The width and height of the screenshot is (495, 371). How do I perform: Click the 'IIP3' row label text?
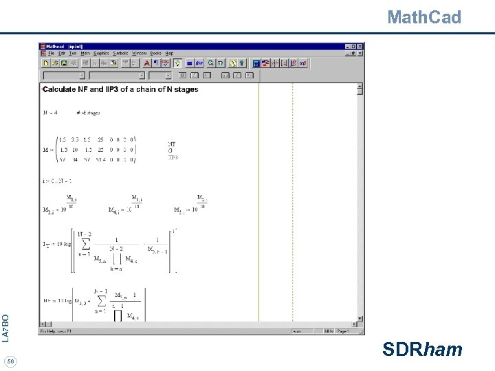click(173, 157)
